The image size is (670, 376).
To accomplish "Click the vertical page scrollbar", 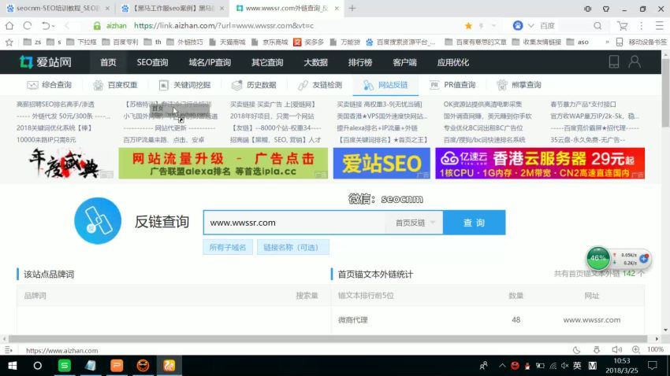I will (x=665, y=93).
